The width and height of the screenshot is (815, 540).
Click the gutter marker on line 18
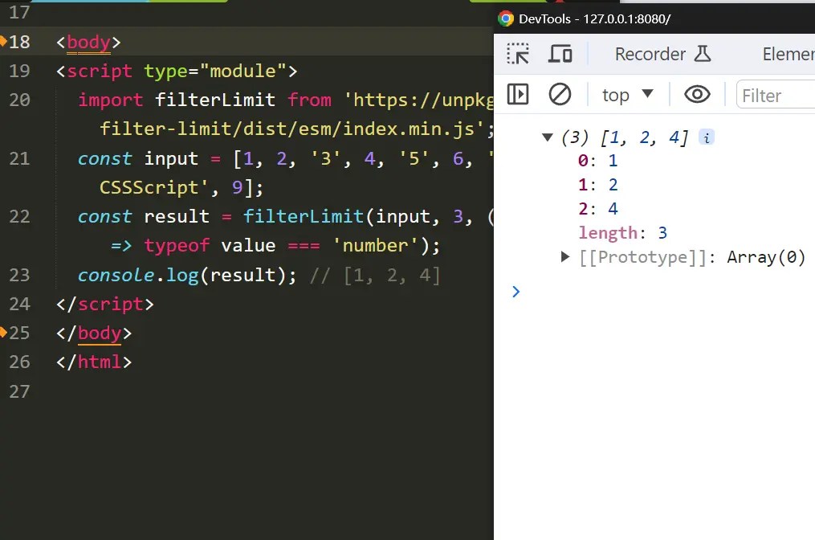(x=2, y=40)
